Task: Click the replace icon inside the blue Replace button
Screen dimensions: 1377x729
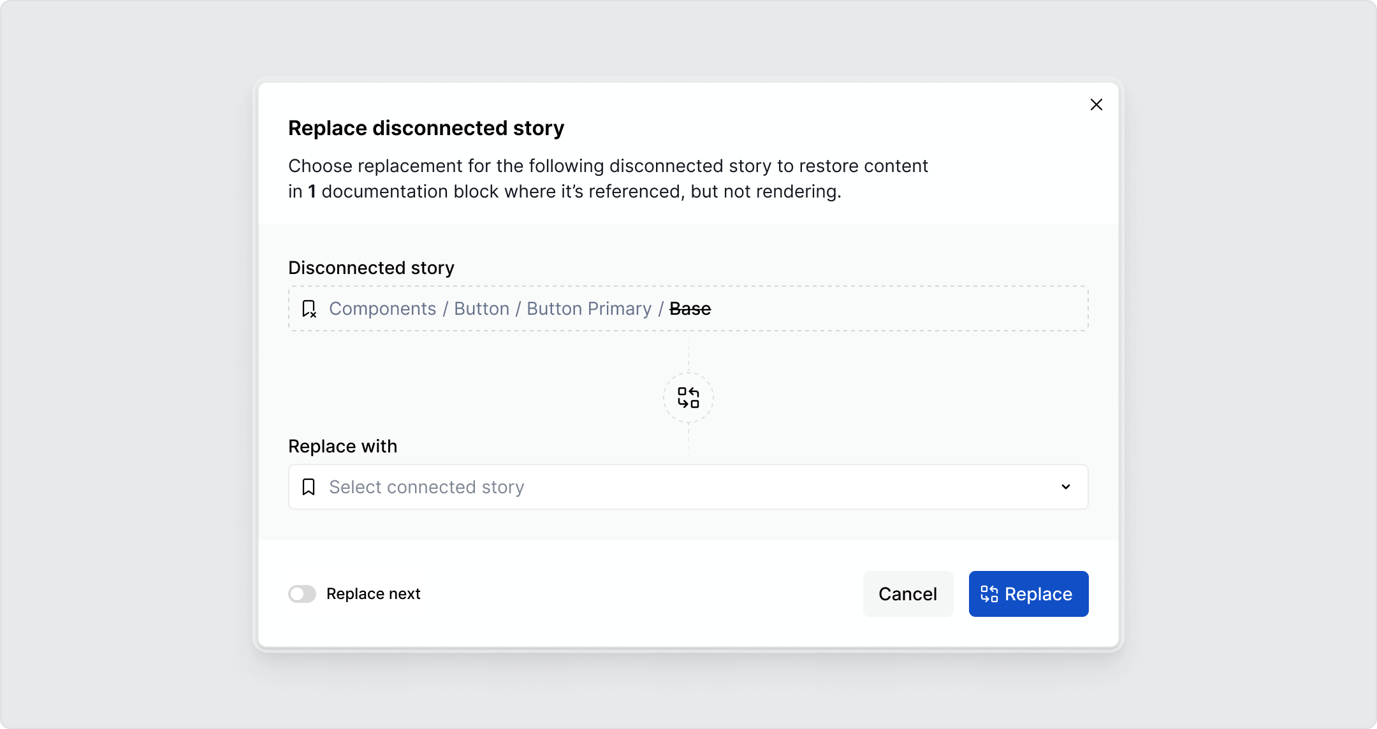Action: [989, 594]
